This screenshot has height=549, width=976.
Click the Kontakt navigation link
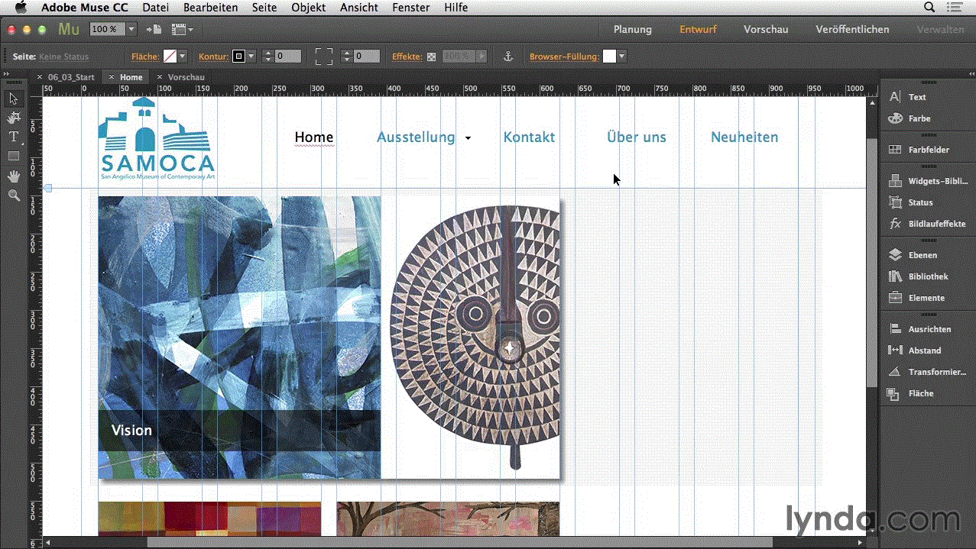click(529, 137)
